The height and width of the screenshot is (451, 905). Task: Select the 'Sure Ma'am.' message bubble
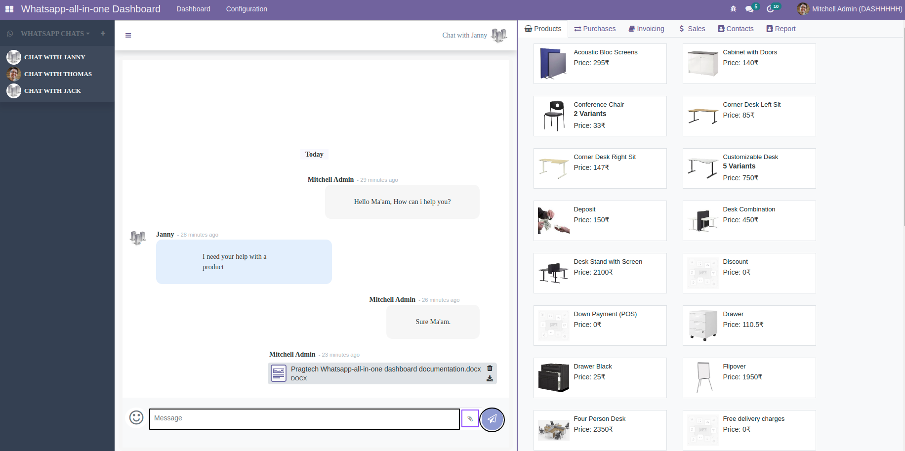(433, 322)
